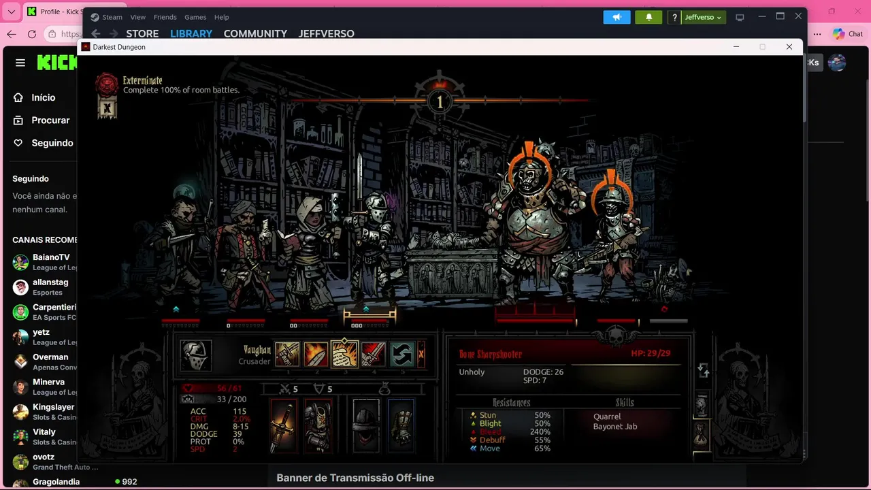Click the Kick user avatar at top right
Image resolution: width=871 pixels, height=490 pixels.
[836, 63]
